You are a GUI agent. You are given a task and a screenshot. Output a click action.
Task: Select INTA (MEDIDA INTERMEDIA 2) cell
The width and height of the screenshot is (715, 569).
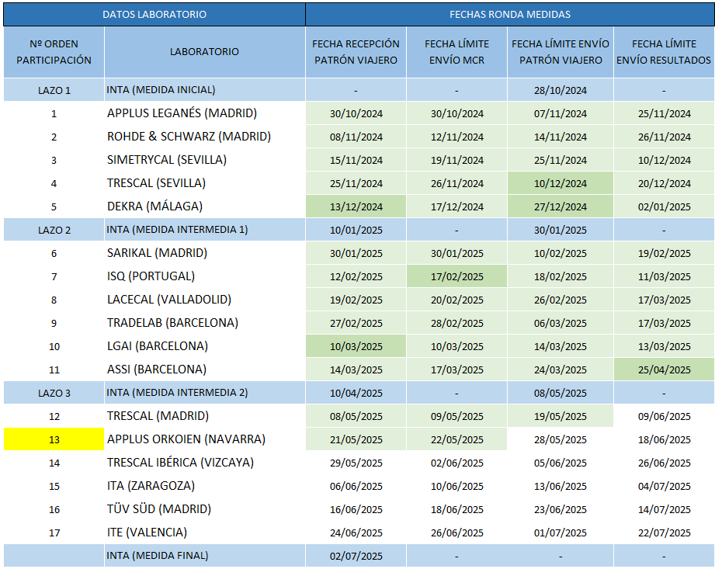click(205, 392)
